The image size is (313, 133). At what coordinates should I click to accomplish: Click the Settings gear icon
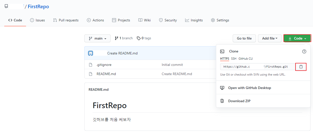213,20
